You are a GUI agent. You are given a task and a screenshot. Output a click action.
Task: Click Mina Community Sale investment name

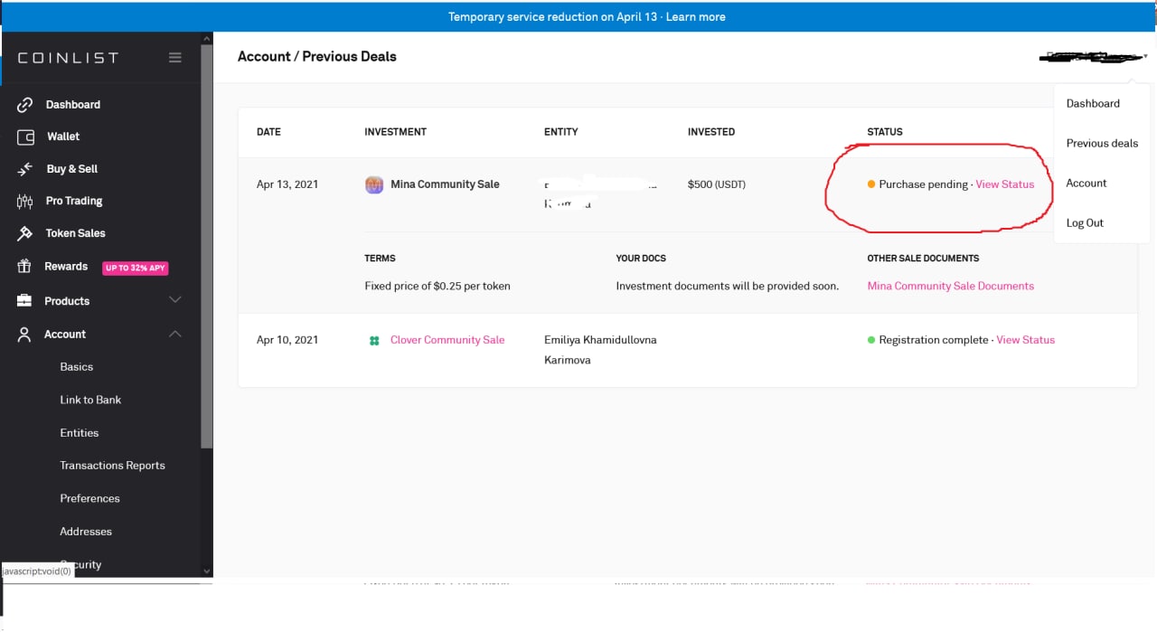click(x=445, y=184)
